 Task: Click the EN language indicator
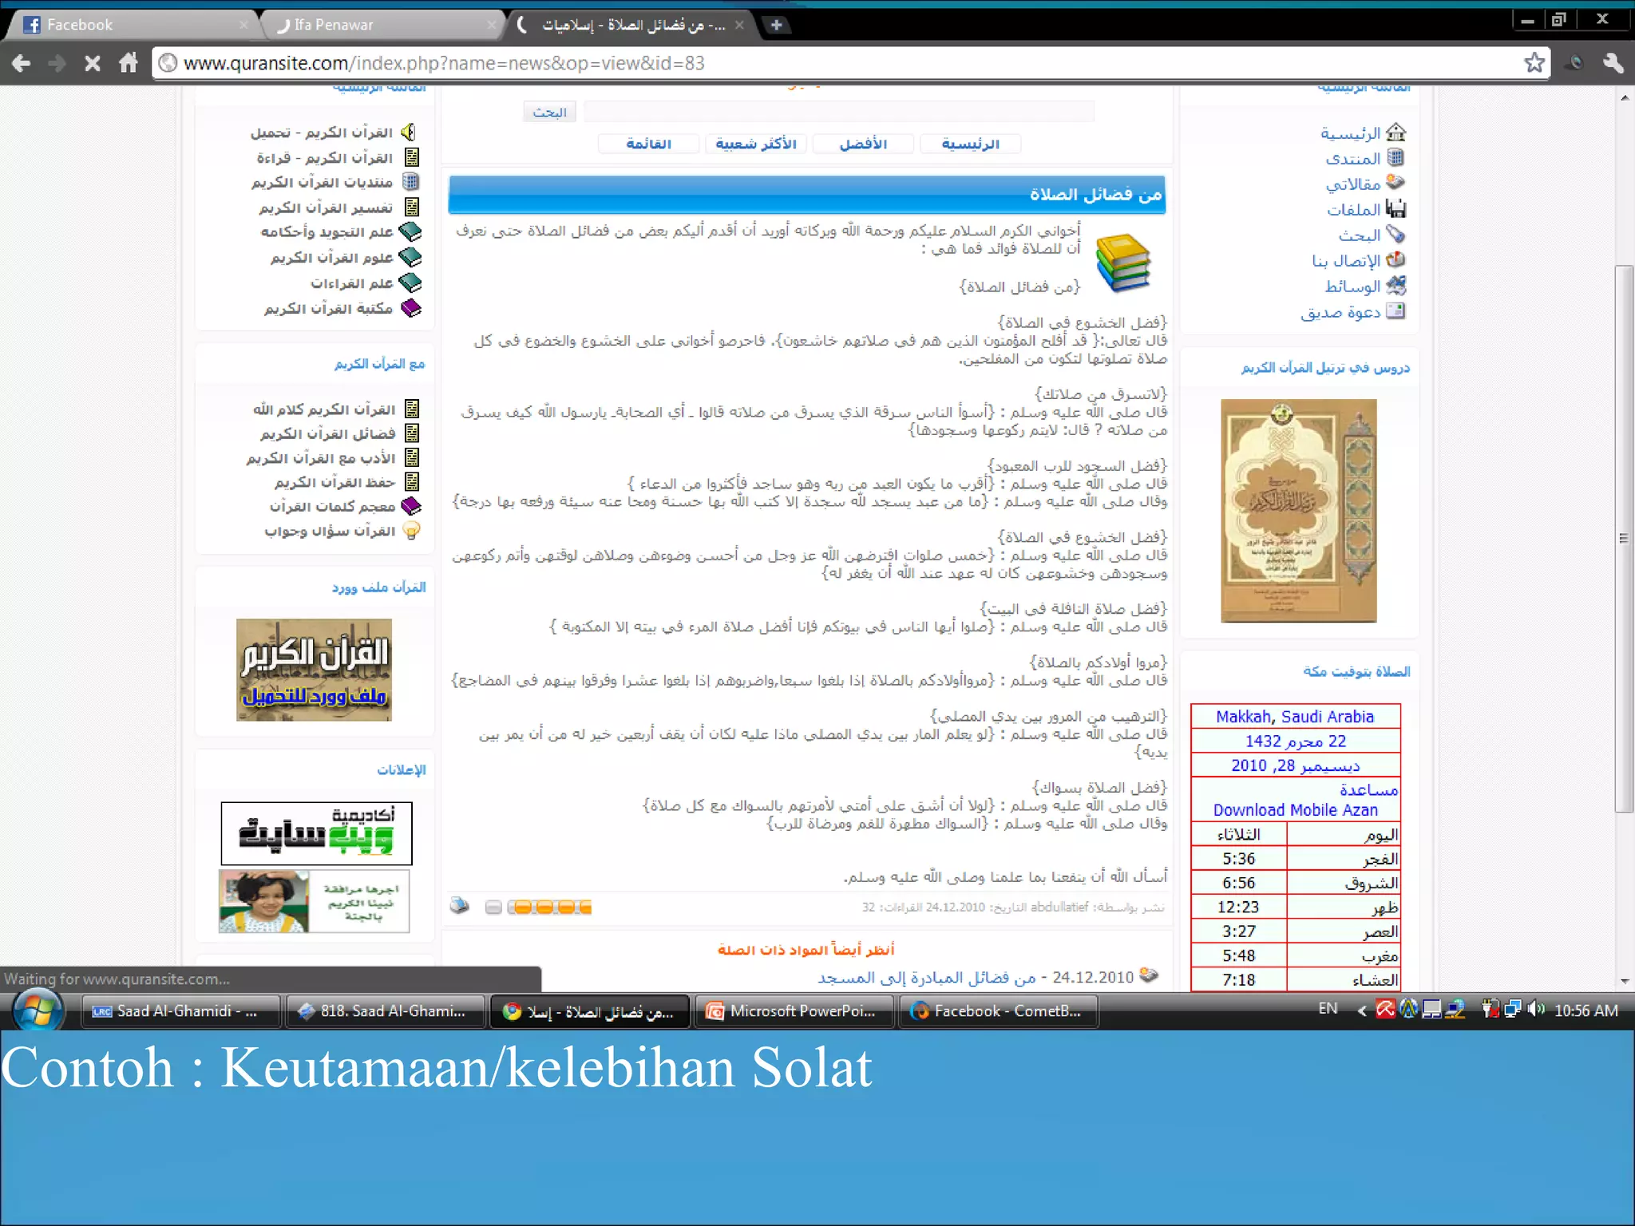tap(1328, 1009)
